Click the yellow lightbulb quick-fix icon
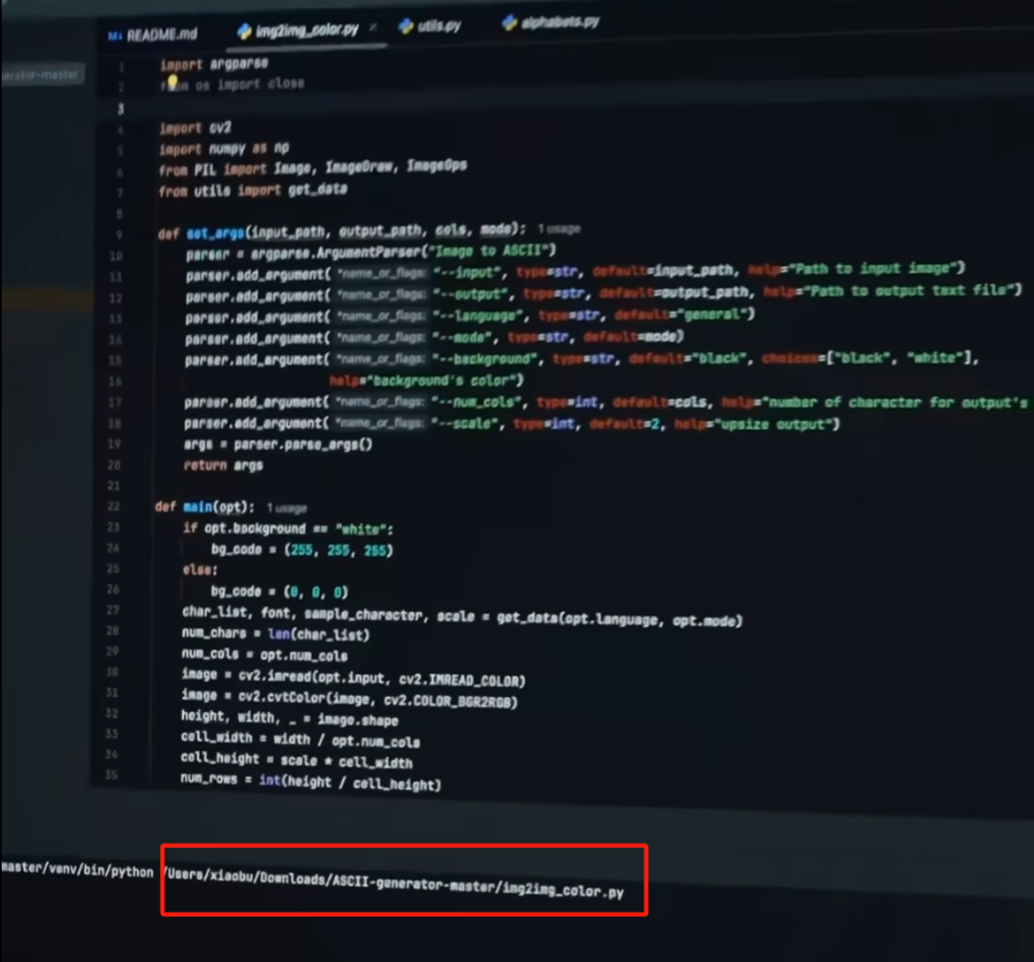The image size is (1034, 962). [172, 84]
